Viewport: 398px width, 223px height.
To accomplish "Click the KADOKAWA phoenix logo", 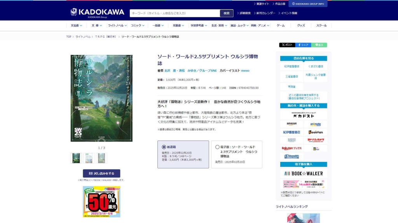I will tap(74, 12).
